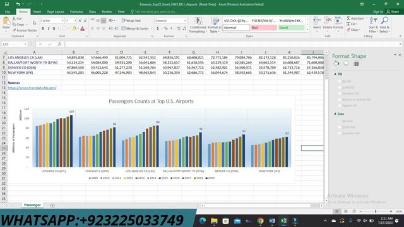The image size is (404, 227).
Task: Collapse the Fill section in Format Shape
Action: pos(335,74)
